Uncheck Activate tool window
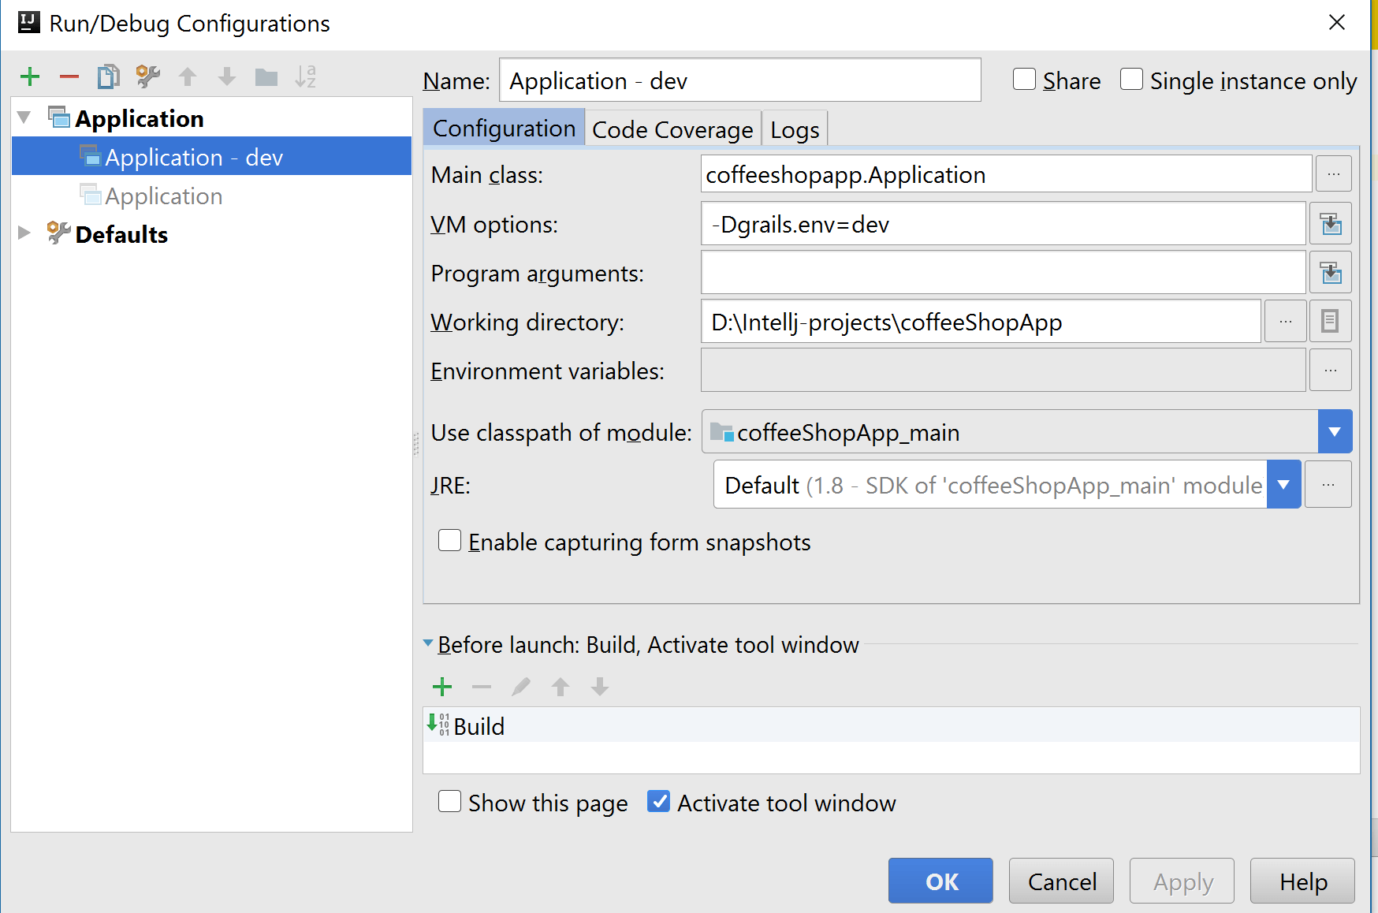 tap(658, 802)
